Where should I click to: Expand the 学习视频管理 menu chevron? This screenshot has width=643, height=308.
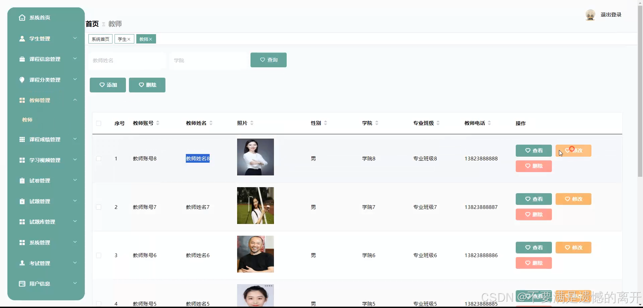(x=75, y=160)
